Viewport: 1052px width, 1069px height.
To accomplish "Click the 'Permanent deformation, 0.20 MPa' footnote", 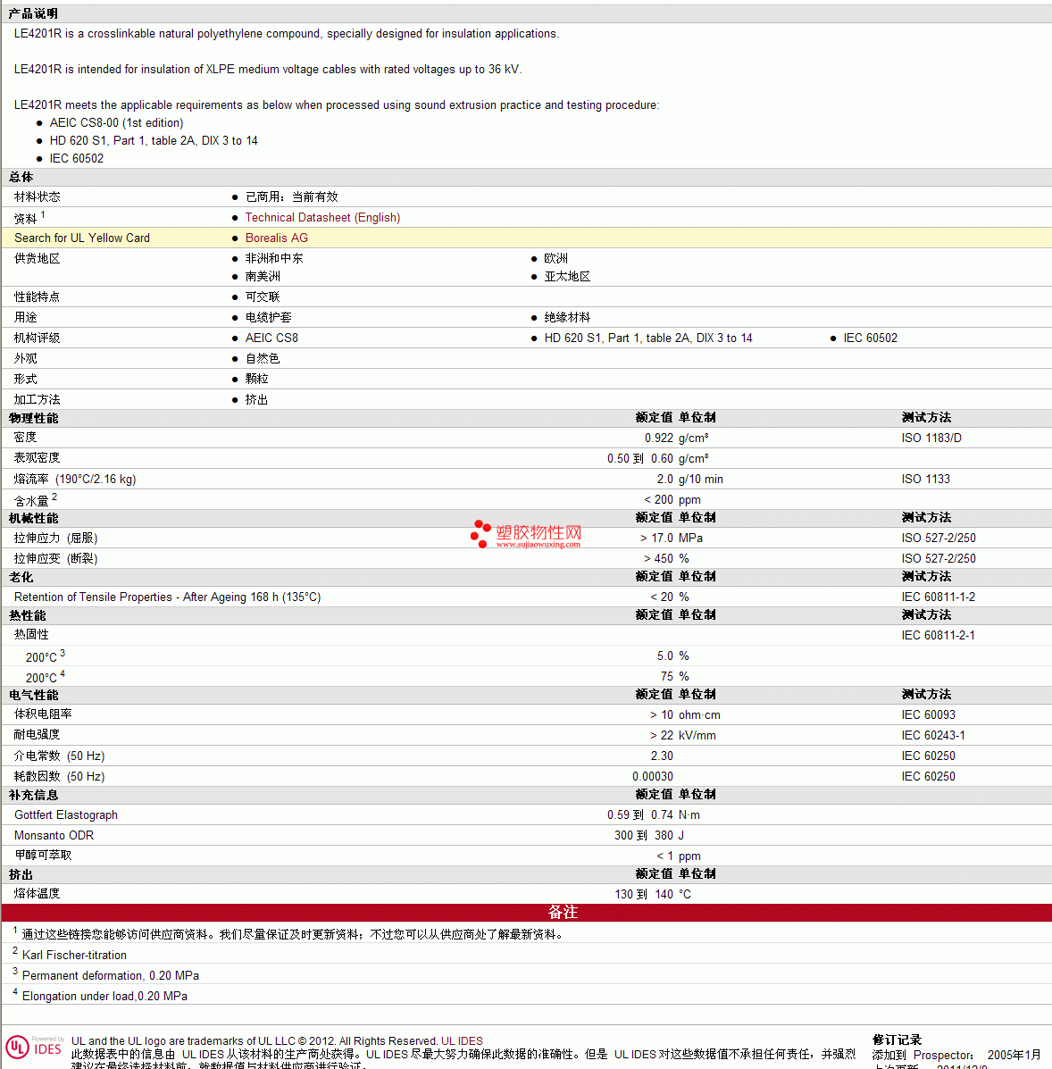I will (x=111, y=975).
